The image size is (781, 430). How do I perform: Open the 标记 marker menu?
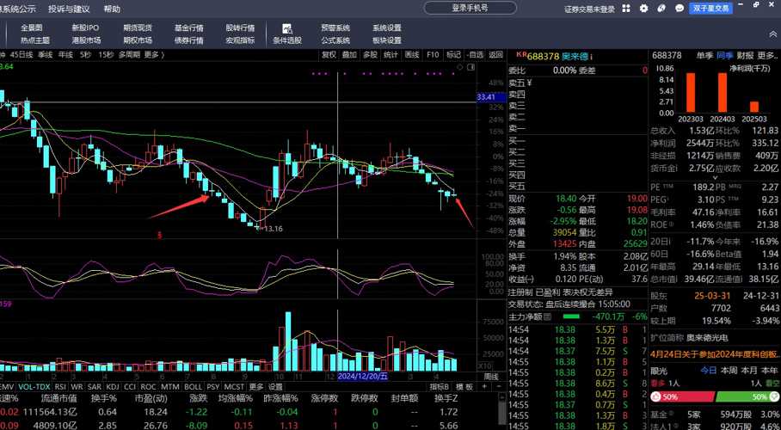[453, 55]
